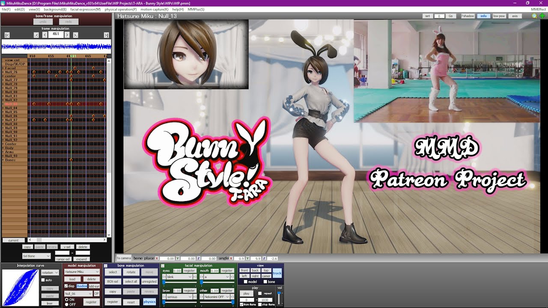Select the OFF radio button
Viewport: 548px width, 308px height.
67,304
